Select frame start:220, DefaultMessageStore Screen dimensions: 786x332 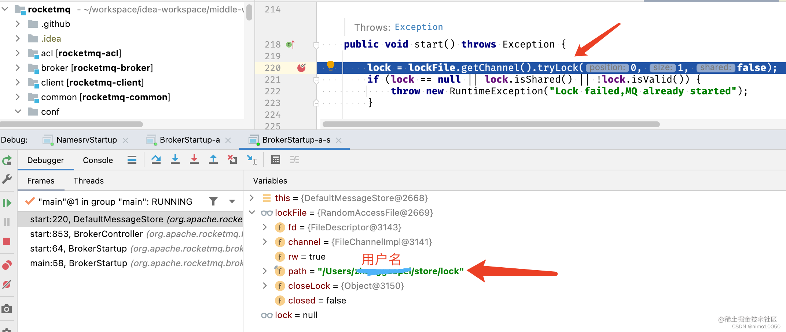point(131,219)
